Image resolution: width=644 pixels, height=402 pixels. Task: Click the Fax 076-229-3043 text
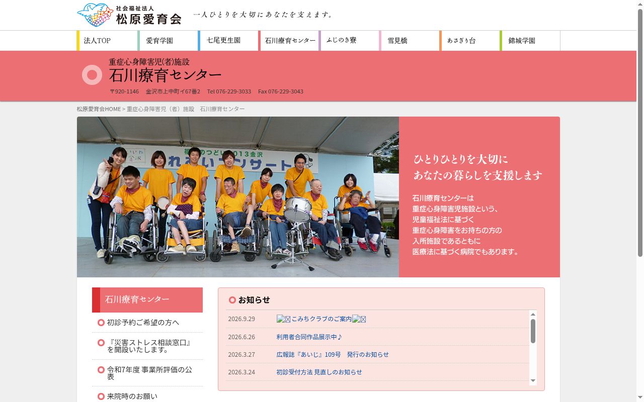281,91
